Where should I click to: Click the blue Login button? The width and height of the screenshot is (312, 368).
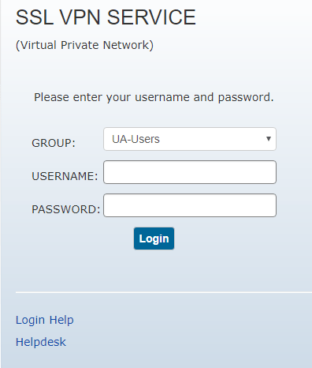tap(154, 238)
